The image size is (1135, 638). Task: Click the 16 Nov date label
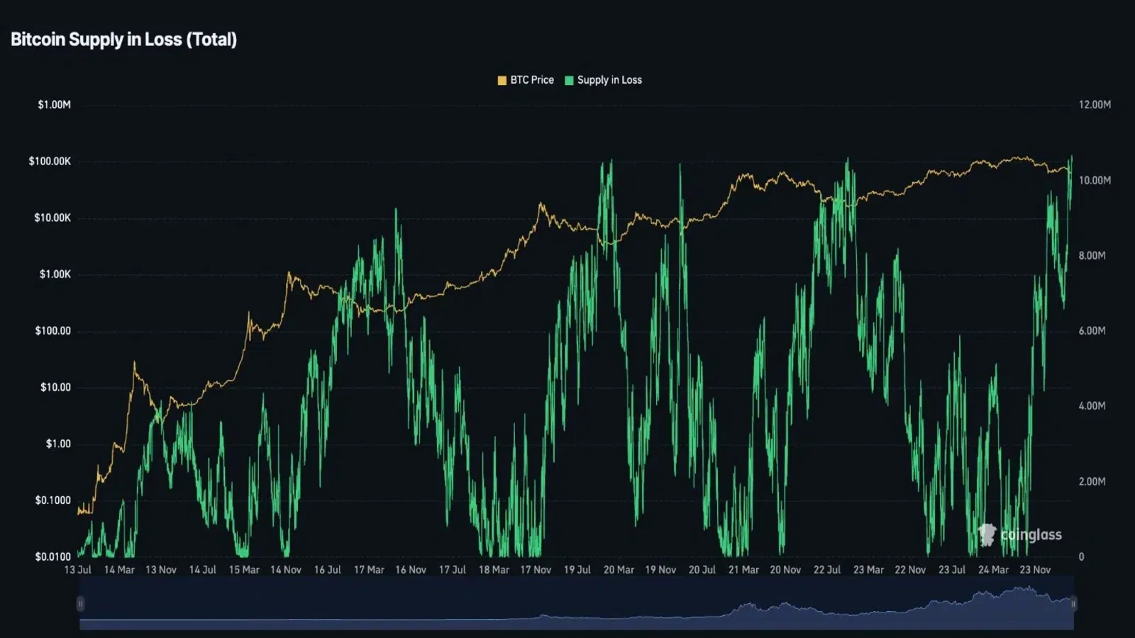point(411,570)
